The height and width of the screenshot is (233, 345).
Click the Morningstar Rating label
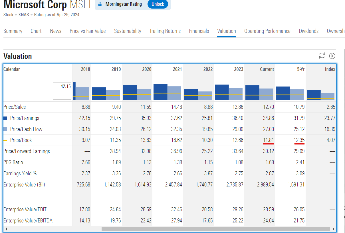pyautogui.click(x=124, y=4)
